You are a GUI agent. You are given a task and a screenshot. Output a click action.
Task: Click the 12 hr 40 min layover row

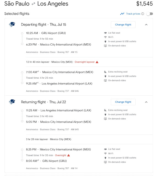coord(89,62)
